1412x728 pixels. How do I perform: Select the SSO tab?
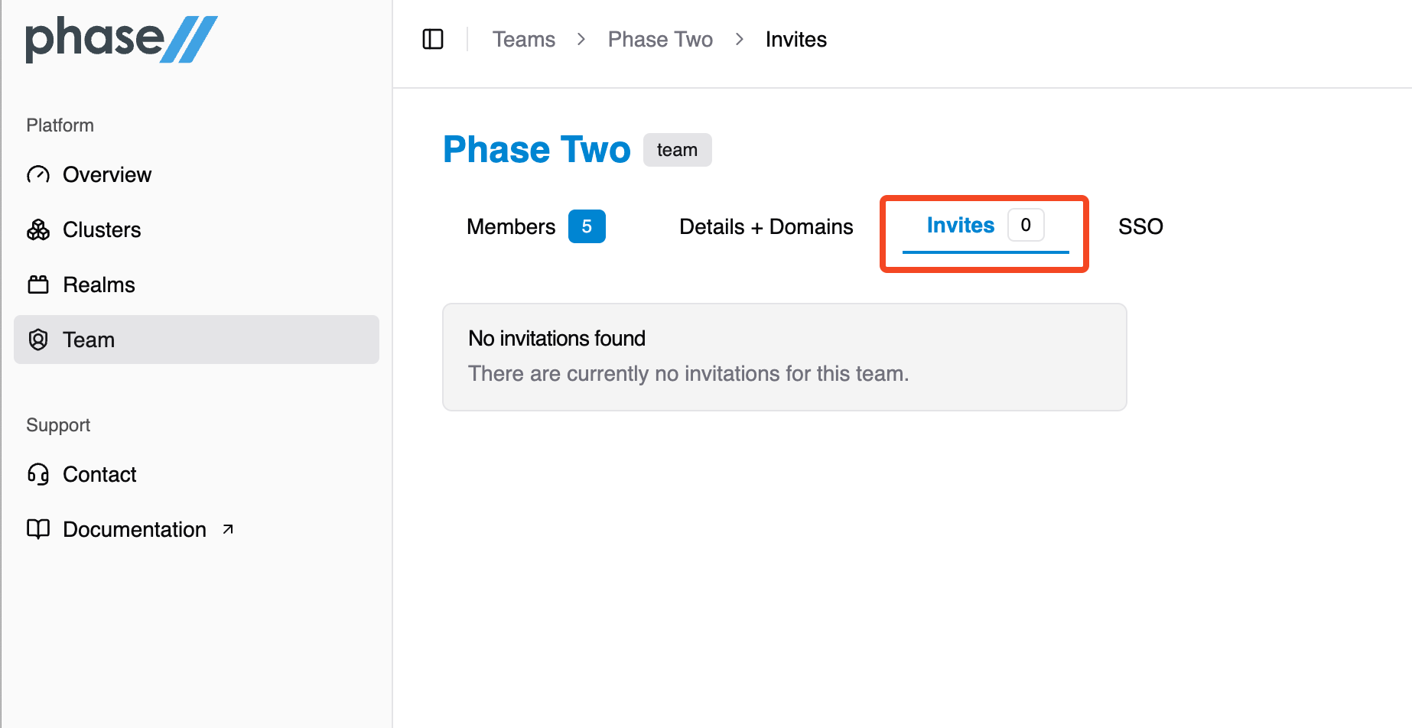pos(1140,226)
